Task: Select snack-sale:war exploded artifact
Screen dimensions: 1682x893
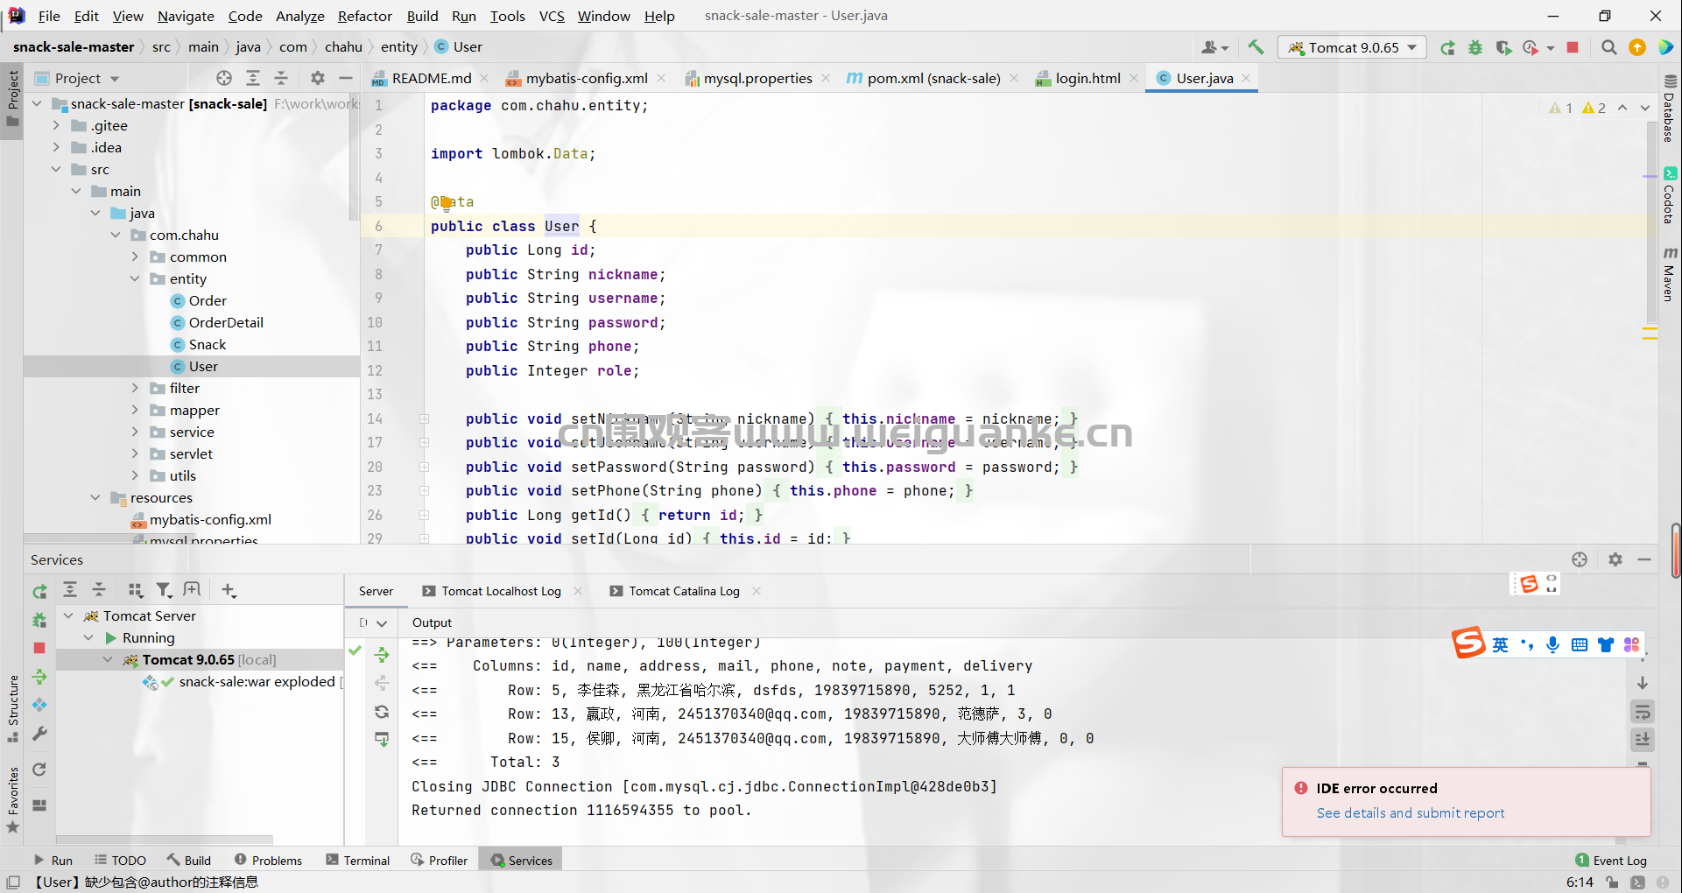Action: (257, 681)
